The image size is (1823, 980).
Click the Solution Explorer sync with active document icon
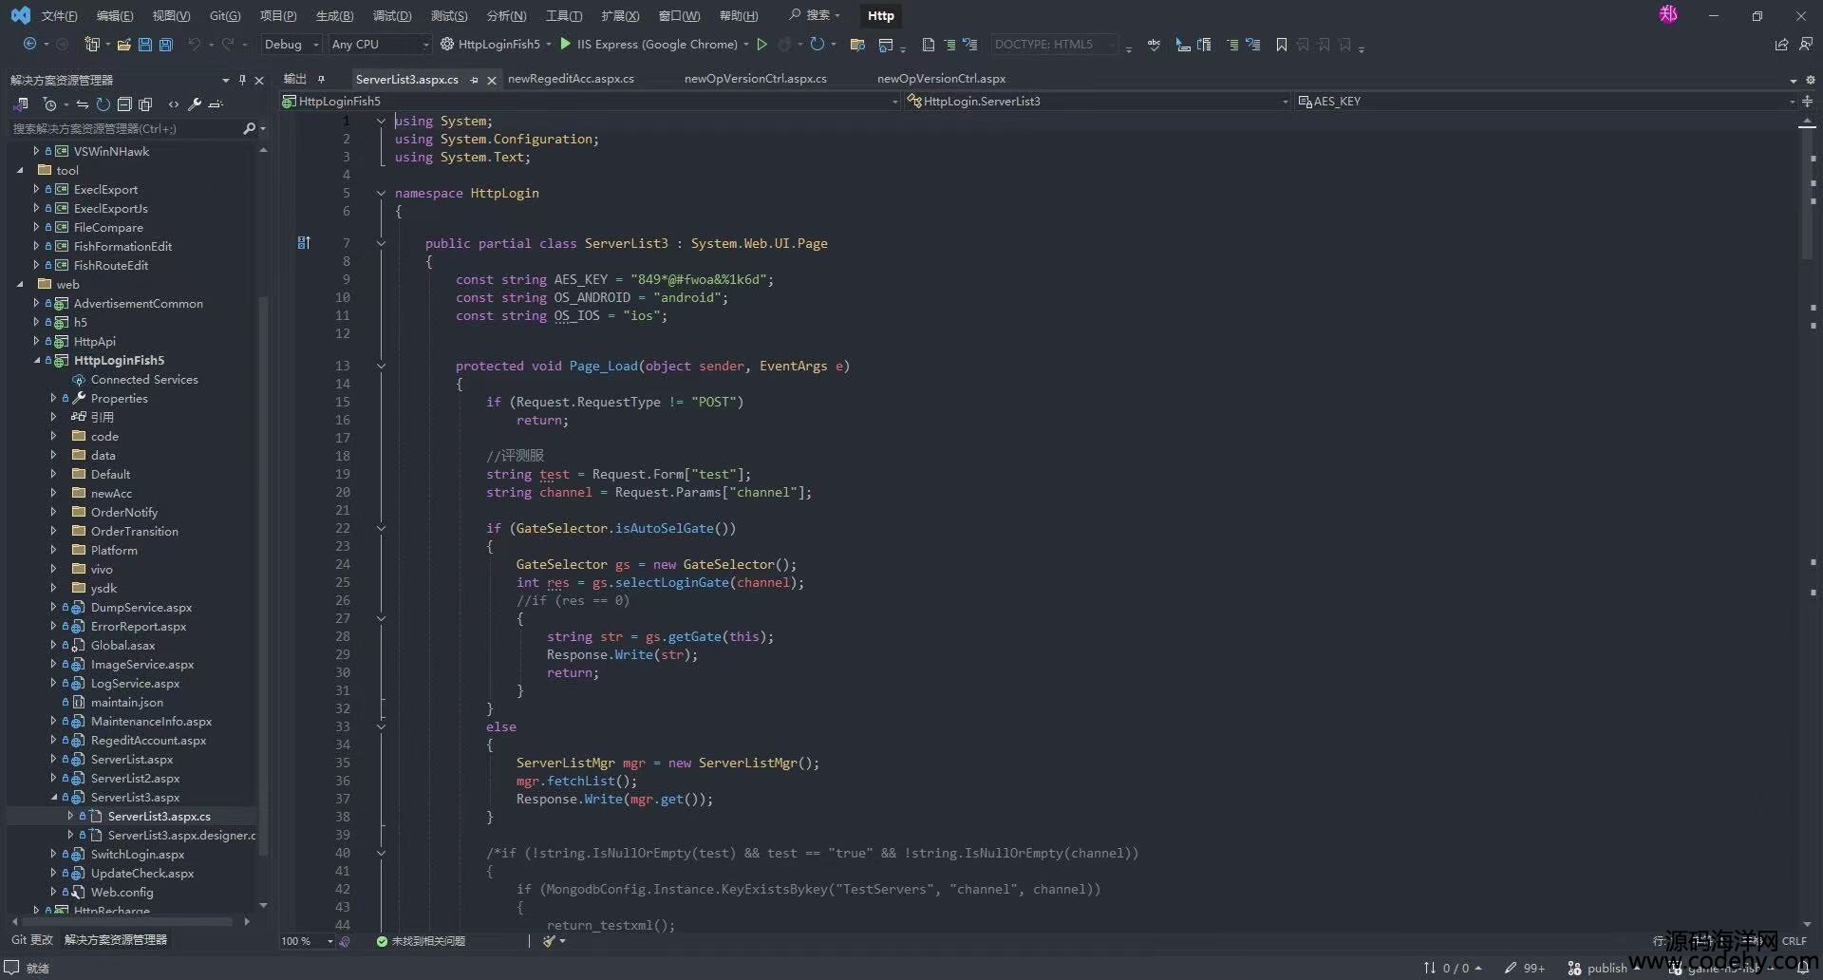point(83,104)
